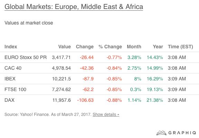
Task: Collapse details using the small arrow
Action: coord(118,115)
